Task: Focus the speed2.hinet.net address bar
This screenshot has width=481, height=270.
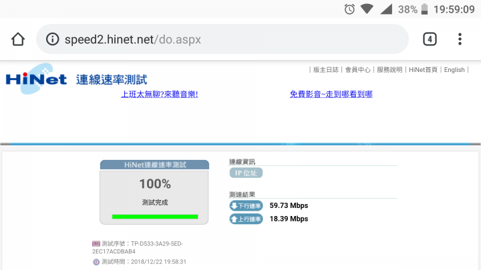Action: pyautogui.click(x=222, y=39)
